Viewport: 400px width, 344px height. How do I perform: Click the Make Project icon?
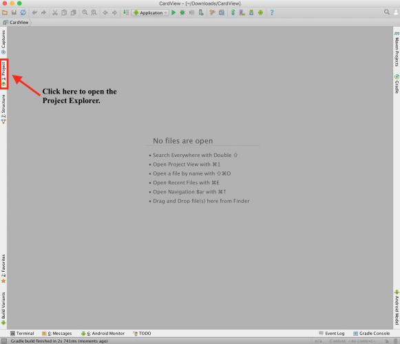126,12
